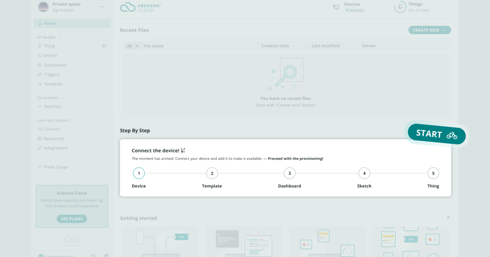Open the All file type filter dropdown
Screen dimensions: 490x257
[132, 46]
